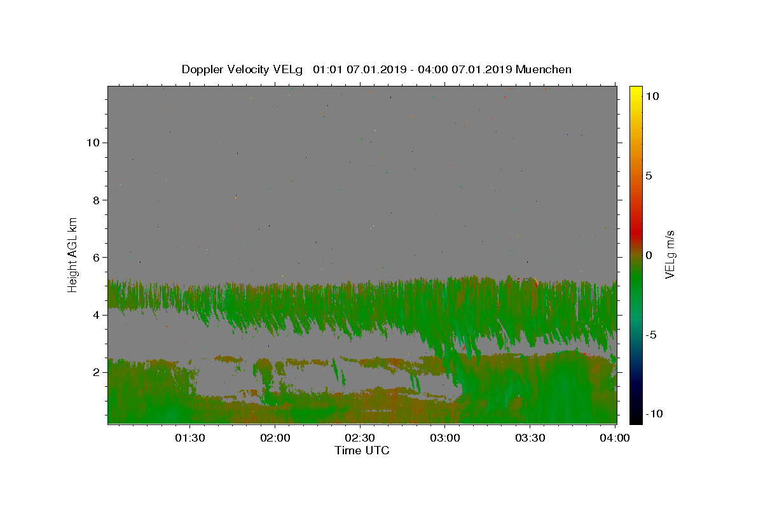Click the plot title 'Doppler Velocity VELg'
The image size is (763, 509).
243,69
